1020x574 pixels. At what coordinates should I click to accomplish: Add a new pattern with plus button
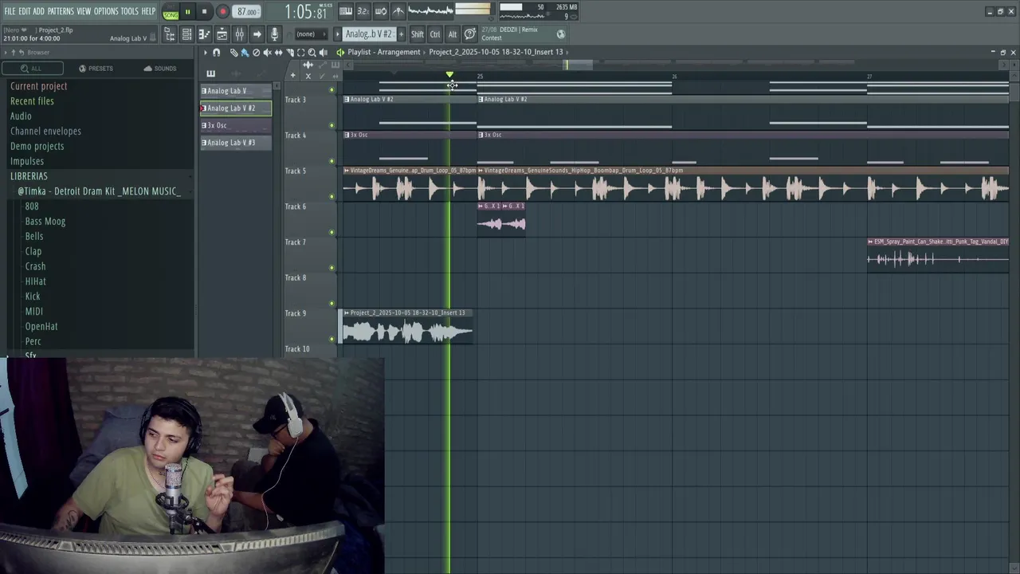(x=401, y=34)
